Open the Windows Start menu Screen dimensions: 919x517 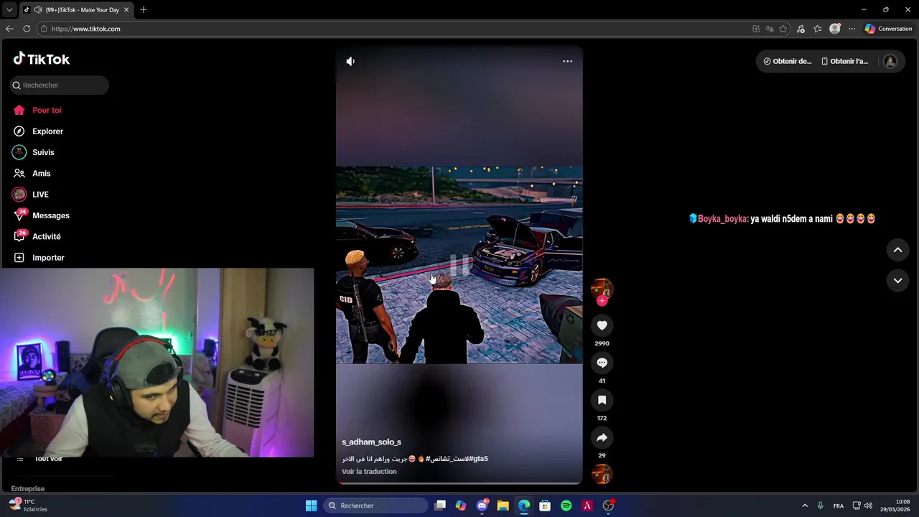point(311,506)
